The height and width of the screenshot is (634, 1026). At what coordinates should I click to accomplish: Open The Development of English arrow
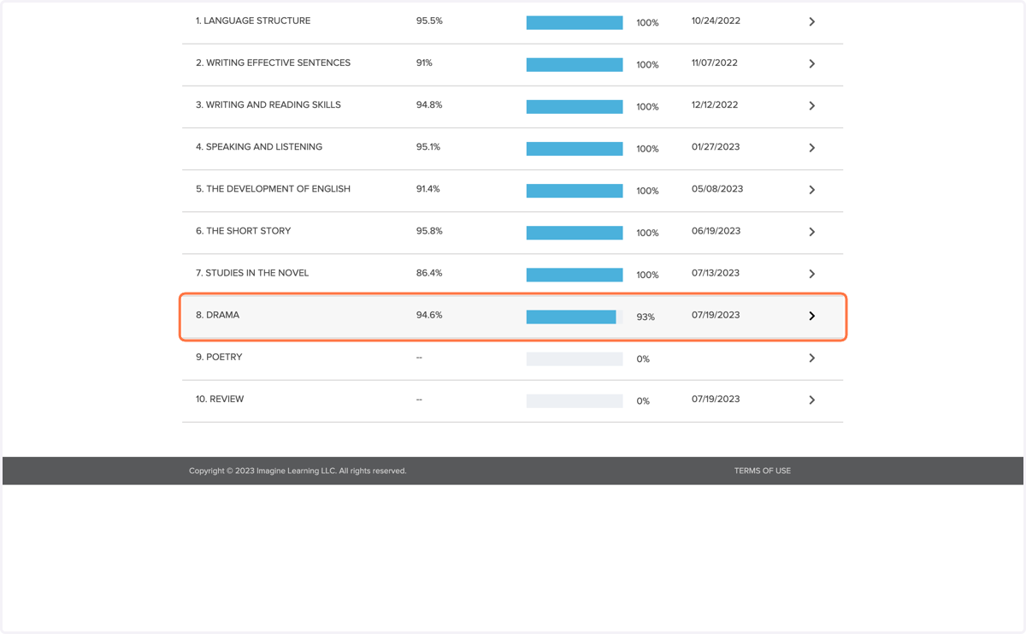tap(812, 190)
